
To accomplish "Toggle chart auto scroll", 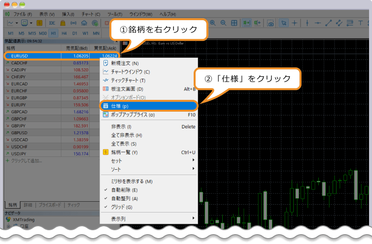I will pos(246,23).
